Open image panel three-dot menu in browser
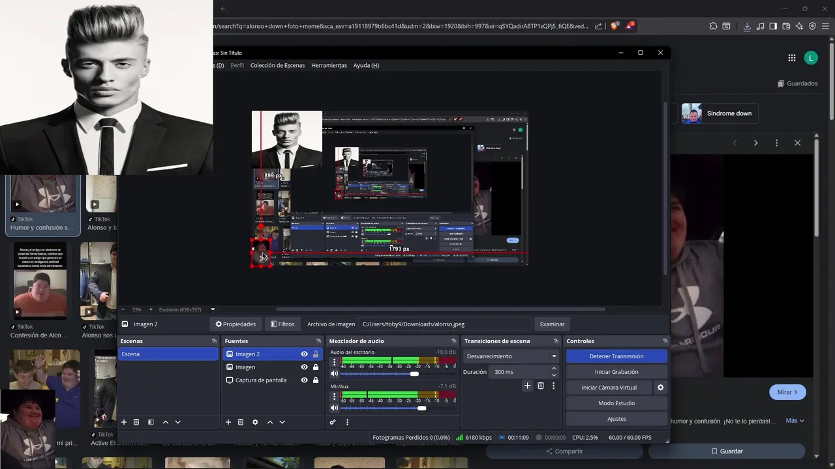 (x=776, y=143)
